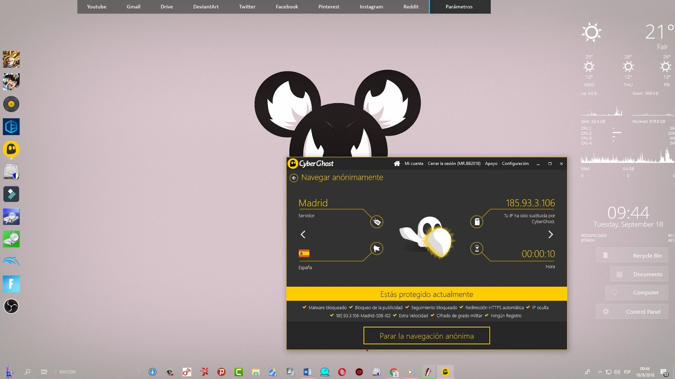
Task: Launch the CyberGhost icon in the left dock
Action: click(11, 149)
